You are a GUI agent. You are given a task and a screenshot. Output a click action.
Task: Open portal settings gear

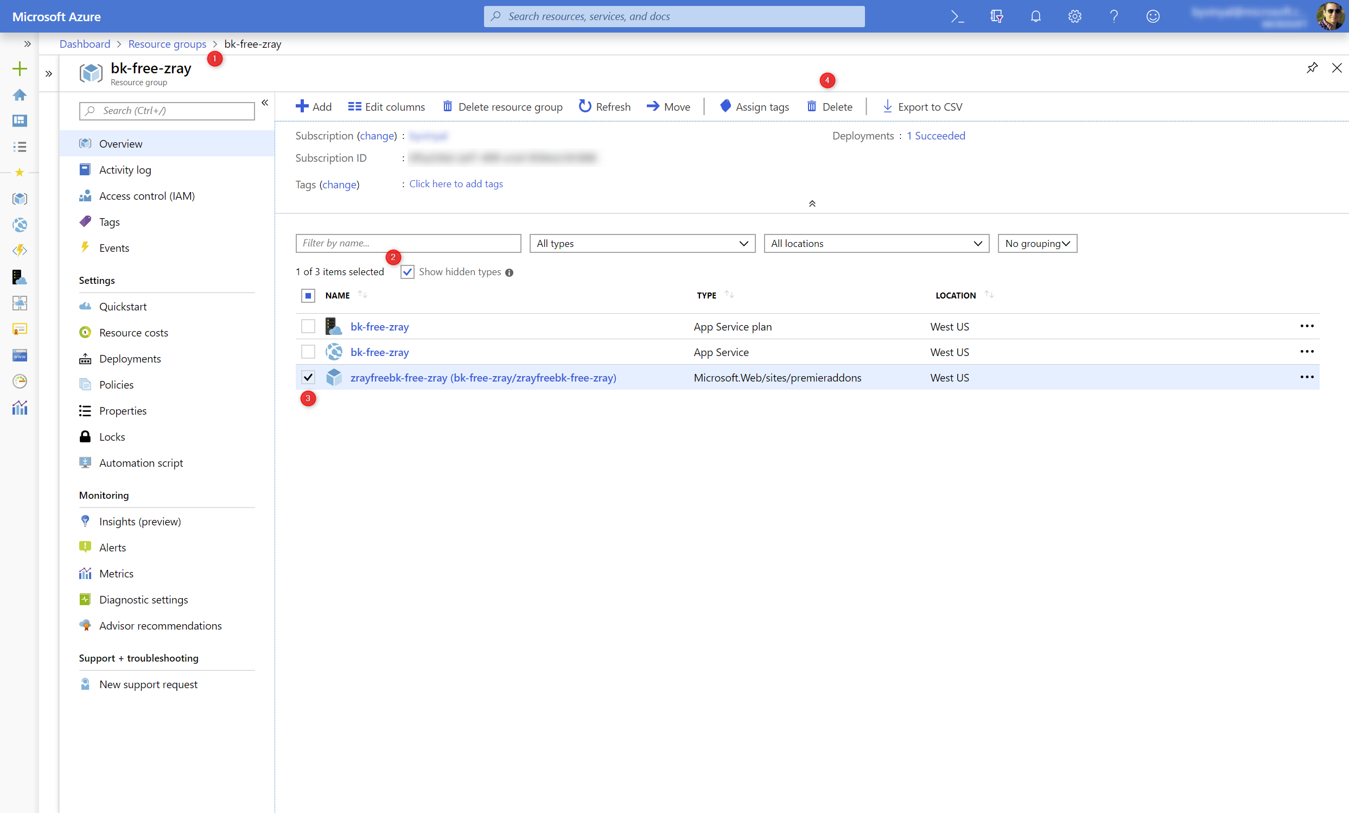point(1074,16)
